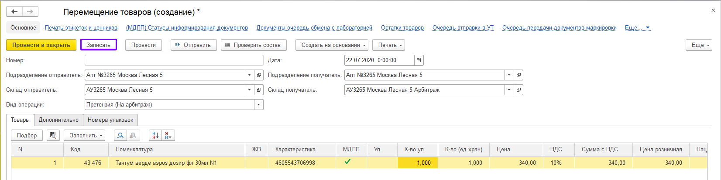Open the Заполнить dropdown menu

point(85,135)
